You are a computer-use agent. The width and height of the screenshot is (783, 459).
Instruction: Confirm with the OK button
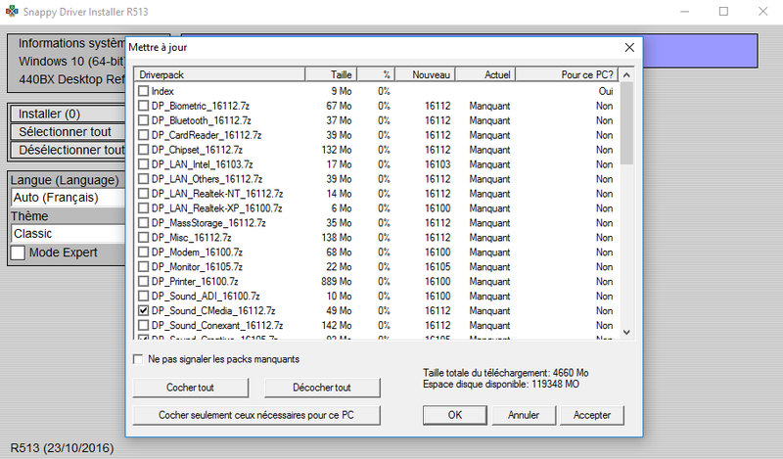click(454, 415)
